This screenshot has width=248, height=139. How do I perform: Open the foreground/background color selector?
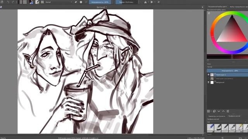[31, 2]
